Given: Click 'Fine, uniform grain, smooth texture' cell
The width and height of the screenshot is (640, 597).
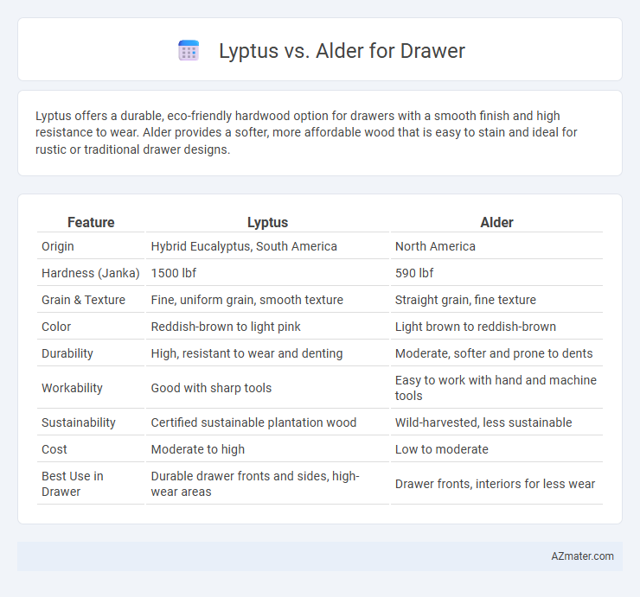Looking at the screenshot, I should click(247, 300).
